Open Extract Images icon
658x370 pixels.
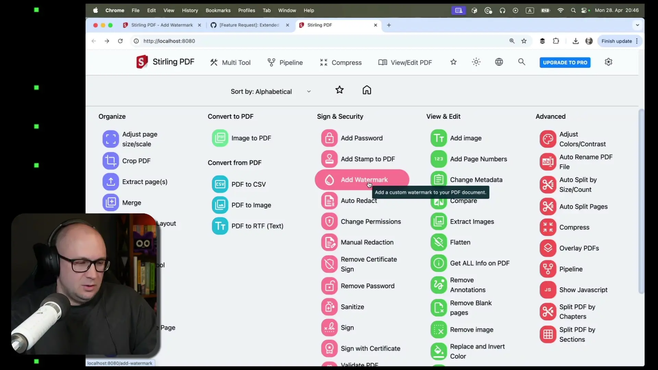[439, 222]
